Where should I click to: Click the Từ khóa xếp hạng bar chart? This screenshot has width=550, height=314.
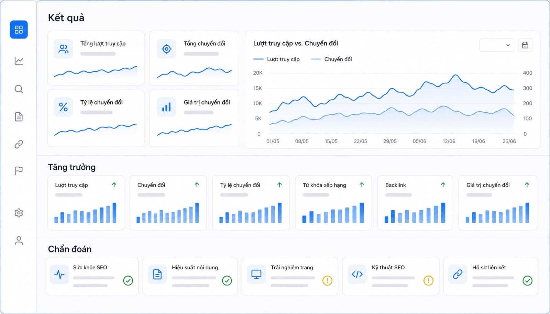point(333,213)
